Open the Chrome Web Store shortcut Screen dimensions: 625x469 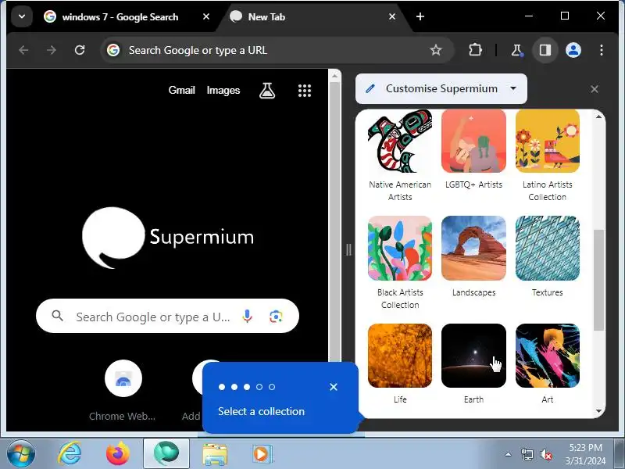point(123,390)
